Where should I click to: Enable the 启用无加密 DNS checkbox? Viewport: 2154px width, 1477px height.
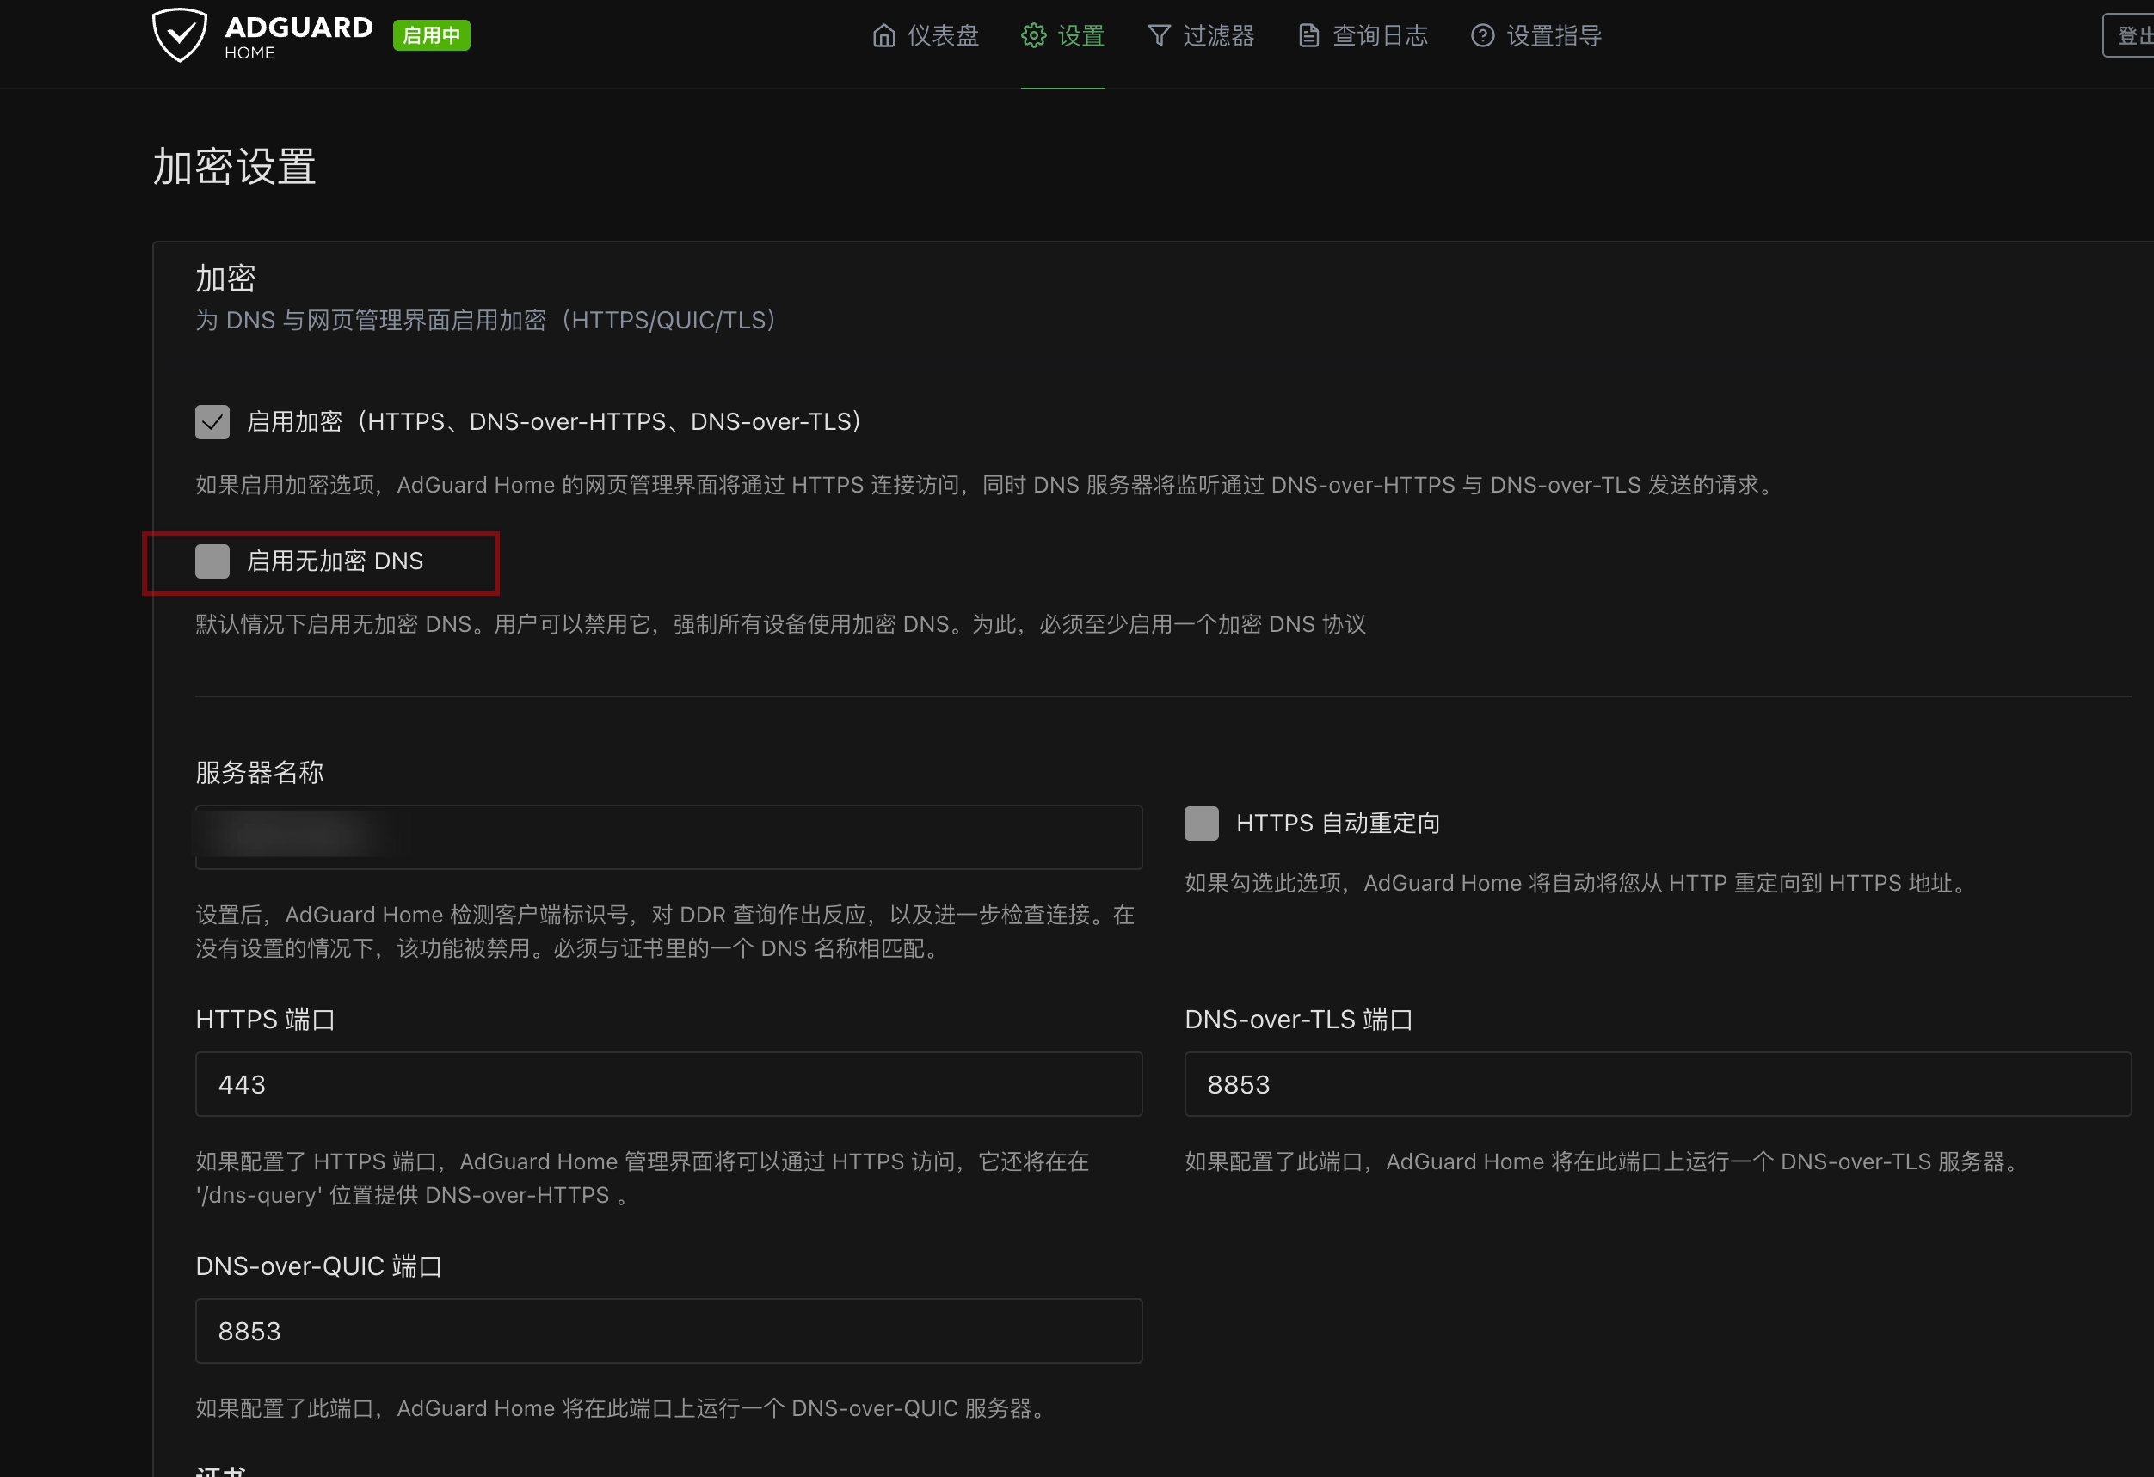212,561
